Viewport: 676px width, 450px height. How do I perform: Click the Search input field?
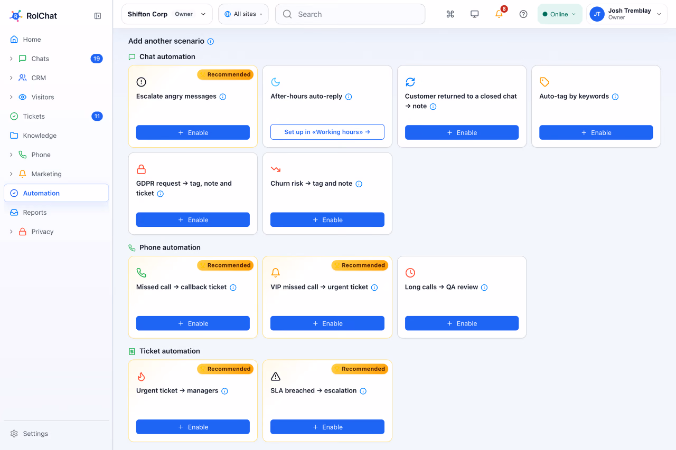350,14
